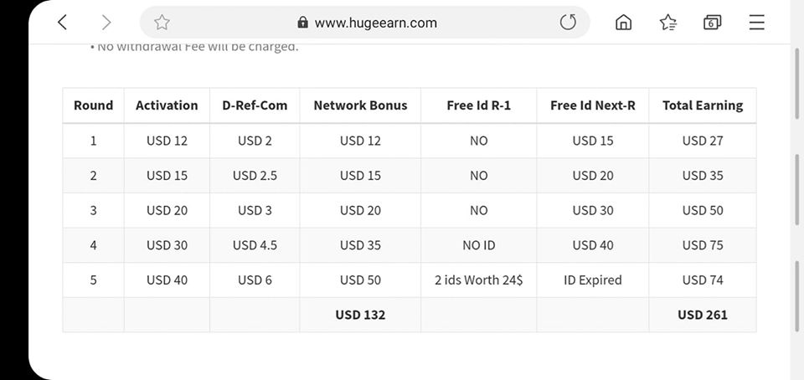Click the Network Bonus column header
This screenshot has height=380, width=804.
tap(360, 105)
